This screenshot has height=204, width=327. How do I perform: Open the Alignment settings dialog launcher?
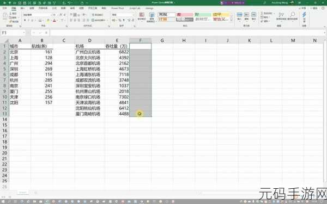[109, 26]
